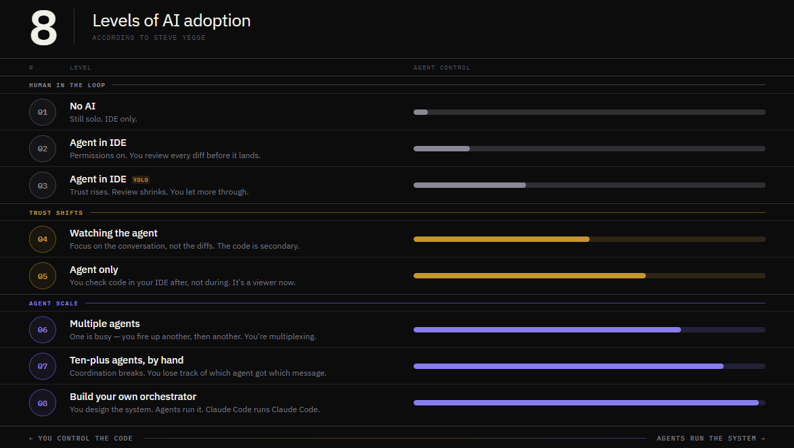Image resolution: width=794 pixels, height=448 pixels.
Task: Click the 'Agent in IDE' title next to YOLO
Action: click(x=98, y=179)
